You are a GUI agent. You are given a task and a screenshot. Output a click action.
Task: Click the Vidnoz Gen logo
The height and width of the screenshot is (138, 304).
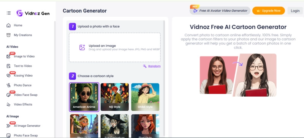(x=33, y=13)
